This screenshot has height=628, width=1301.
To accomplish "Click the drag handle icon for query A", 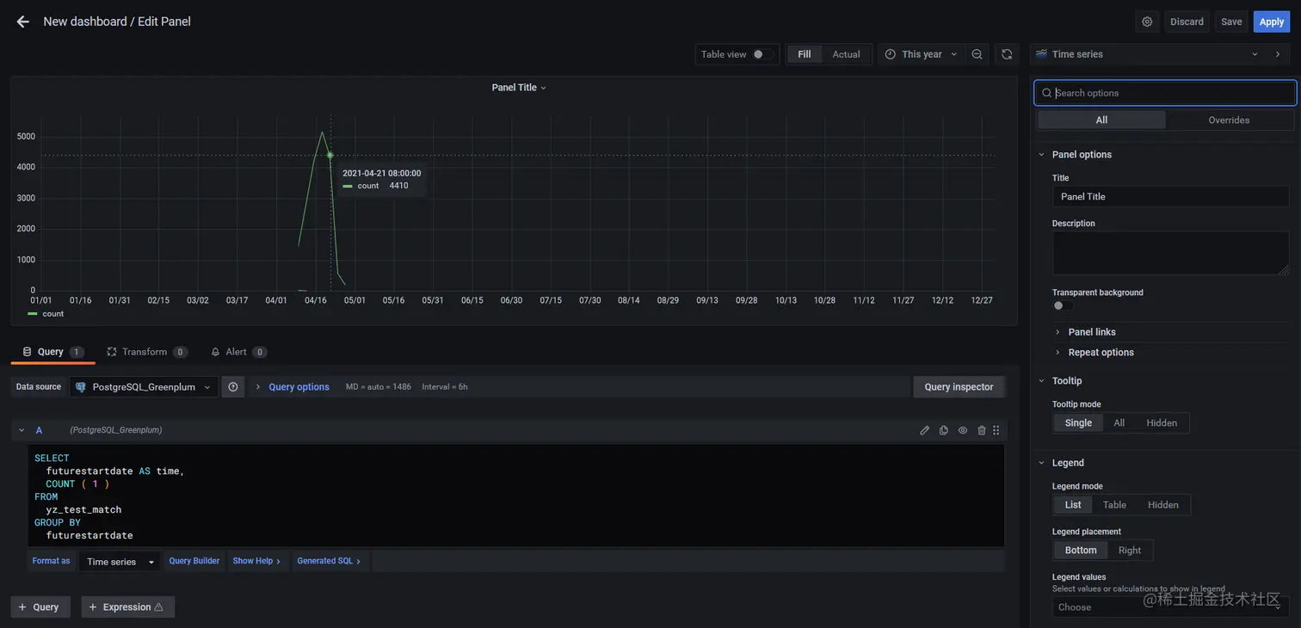I will point(996,430).
